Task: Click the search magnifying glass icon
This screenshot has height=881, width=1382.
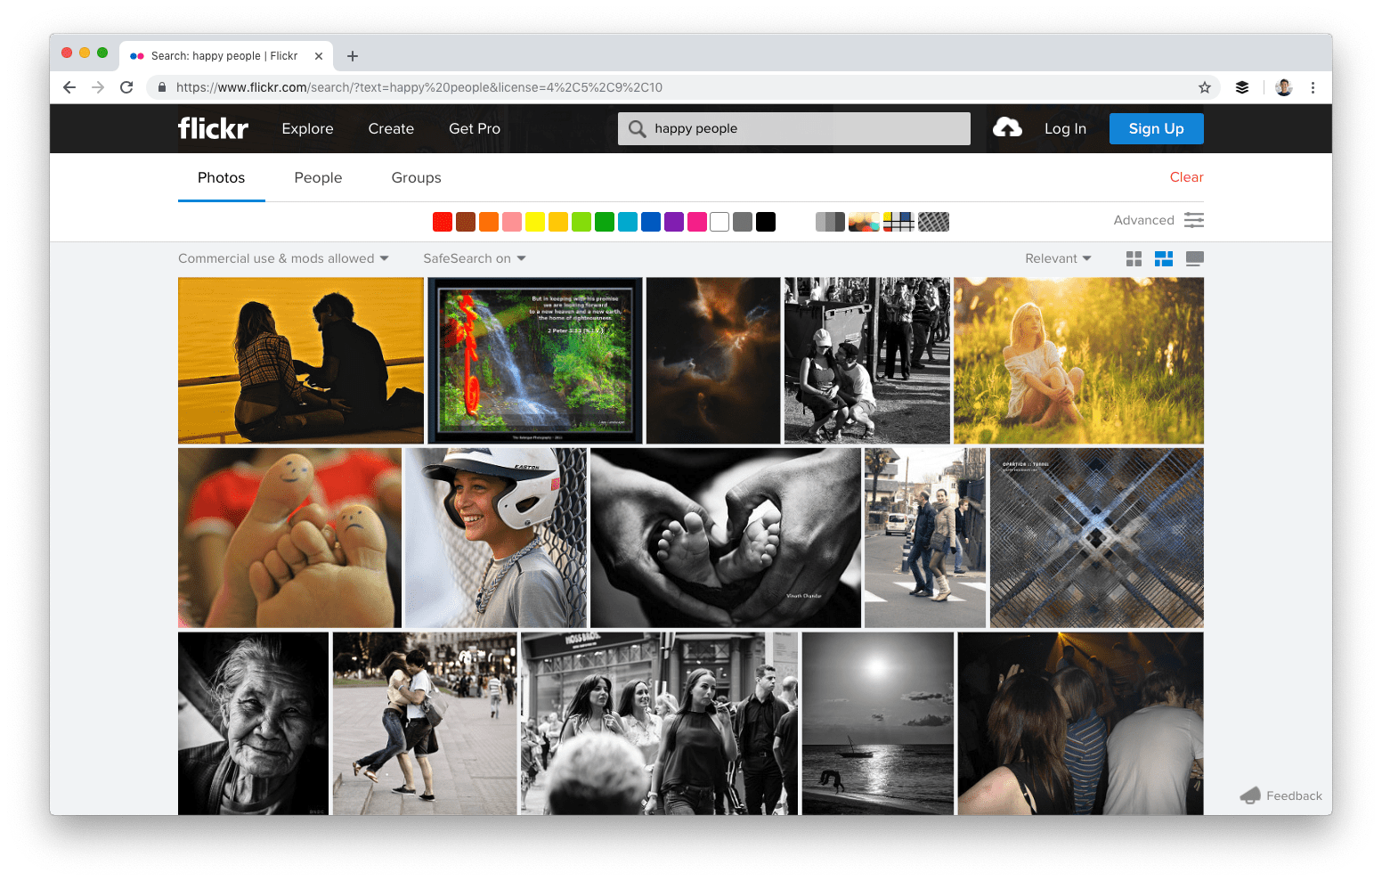Action: tap(637, 128)
